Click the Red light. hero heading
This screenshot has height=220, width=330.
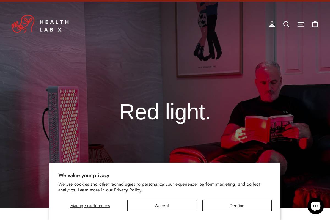(165, 112)
